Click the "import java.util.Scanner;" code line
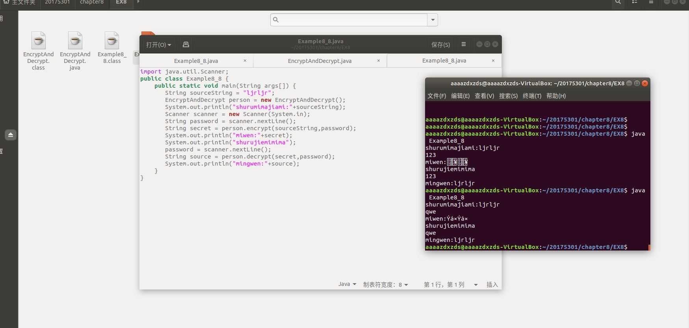The width and height of the screenshot is (689, 328). (x=184, y=72)
